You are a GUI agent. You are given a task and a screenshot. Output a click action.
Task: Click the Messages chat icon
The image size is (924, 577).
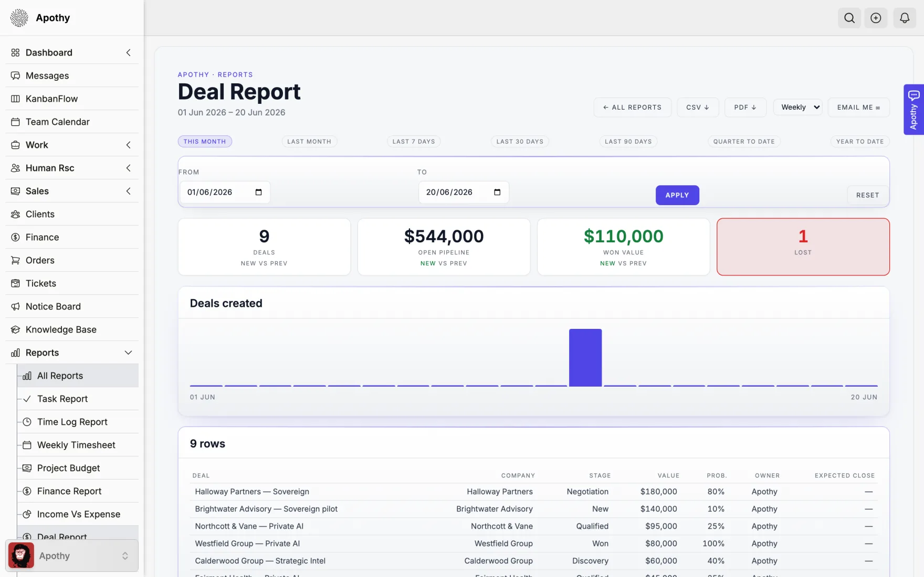coord(15,76)
